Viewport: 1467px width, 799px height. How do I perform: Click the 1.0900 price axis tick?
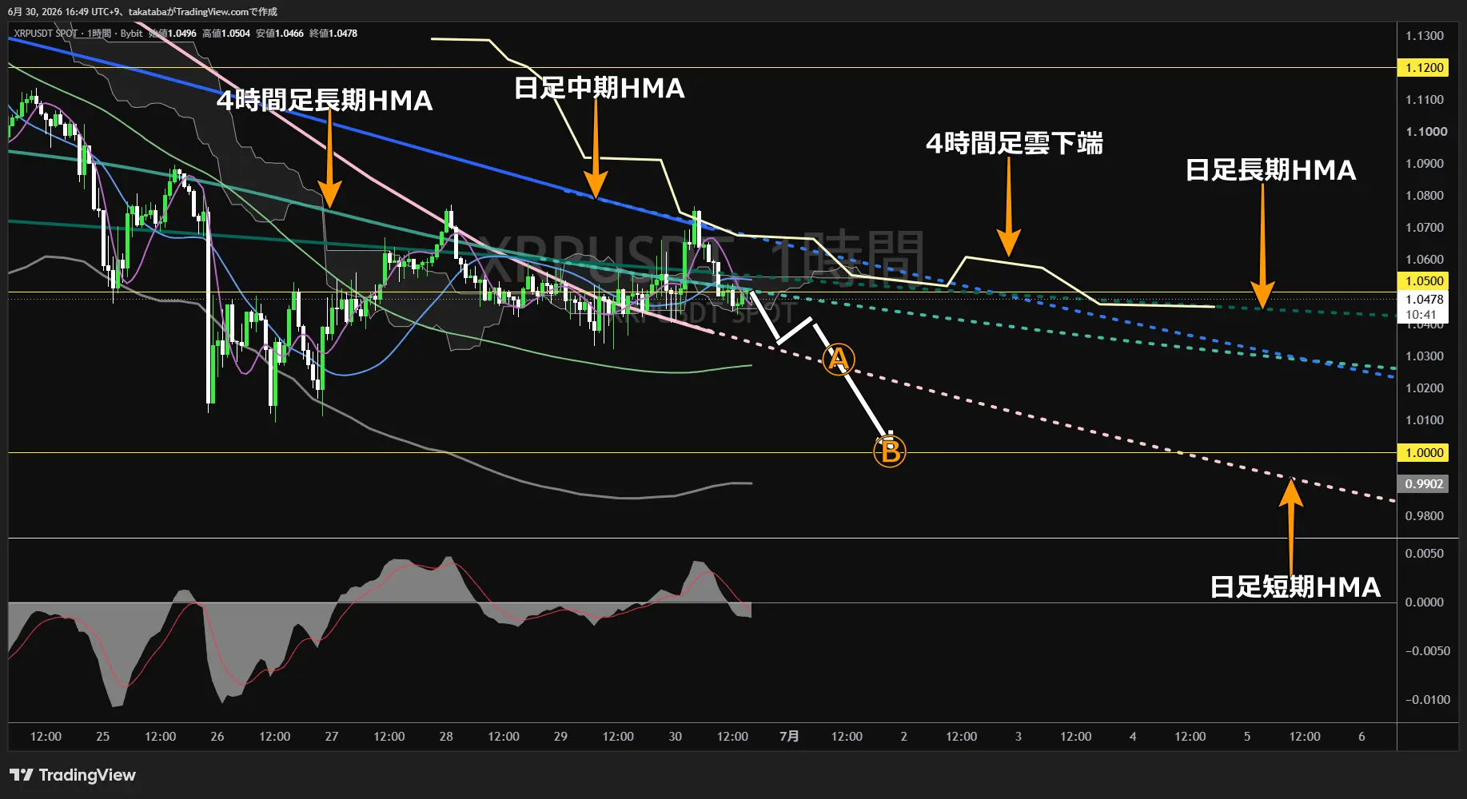tap(1425, 164)
